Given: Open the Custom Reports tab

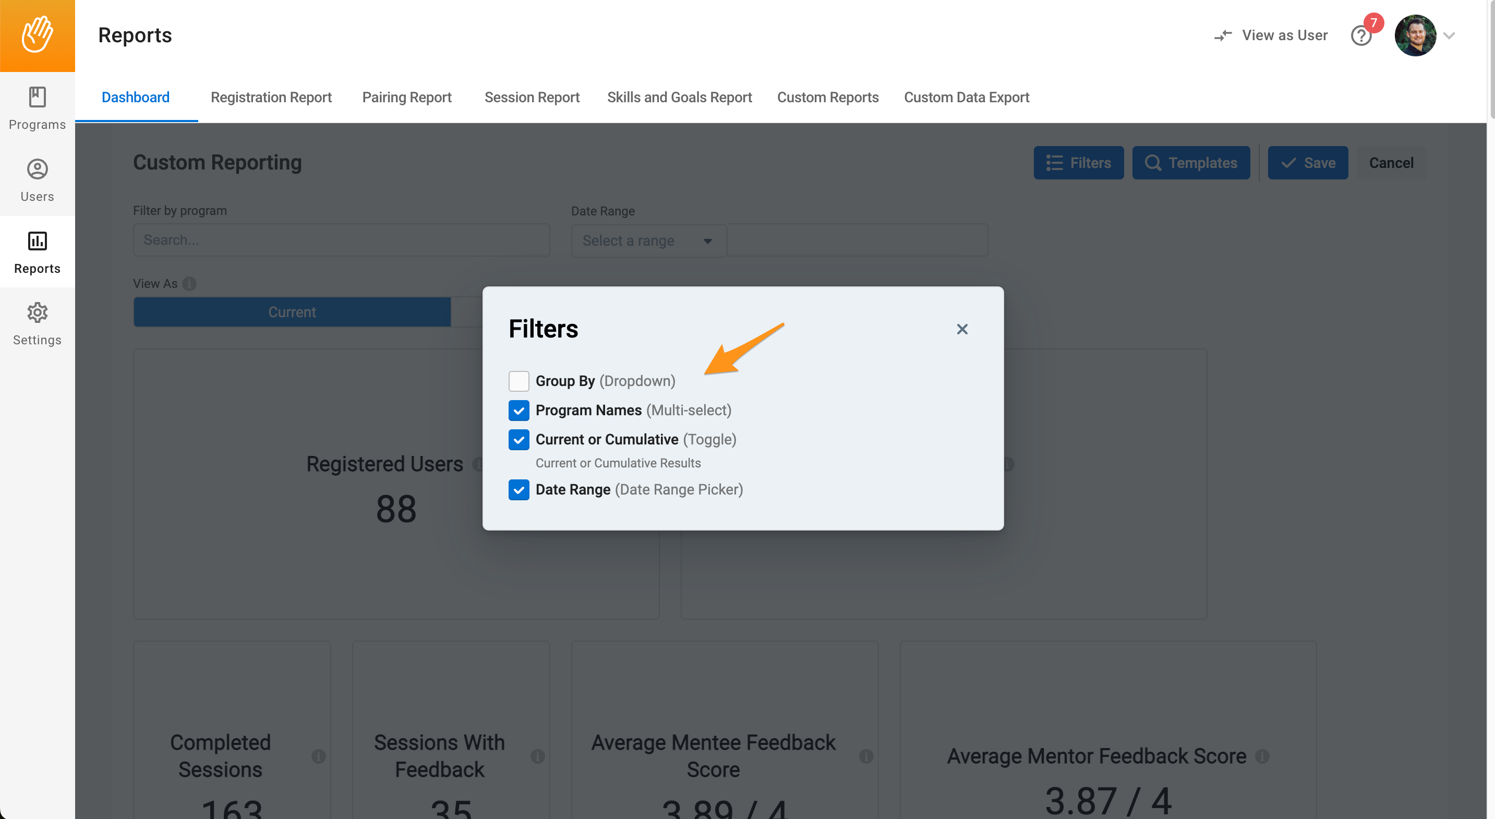Looking at the screenshot, I should click(x=828, y=97).
